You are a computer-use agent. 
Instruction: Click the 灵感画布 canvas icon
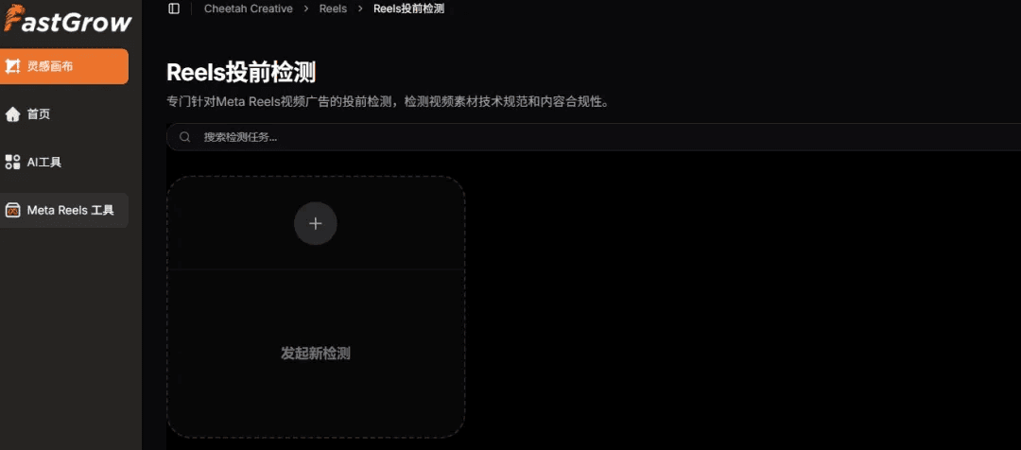[12, 66]
